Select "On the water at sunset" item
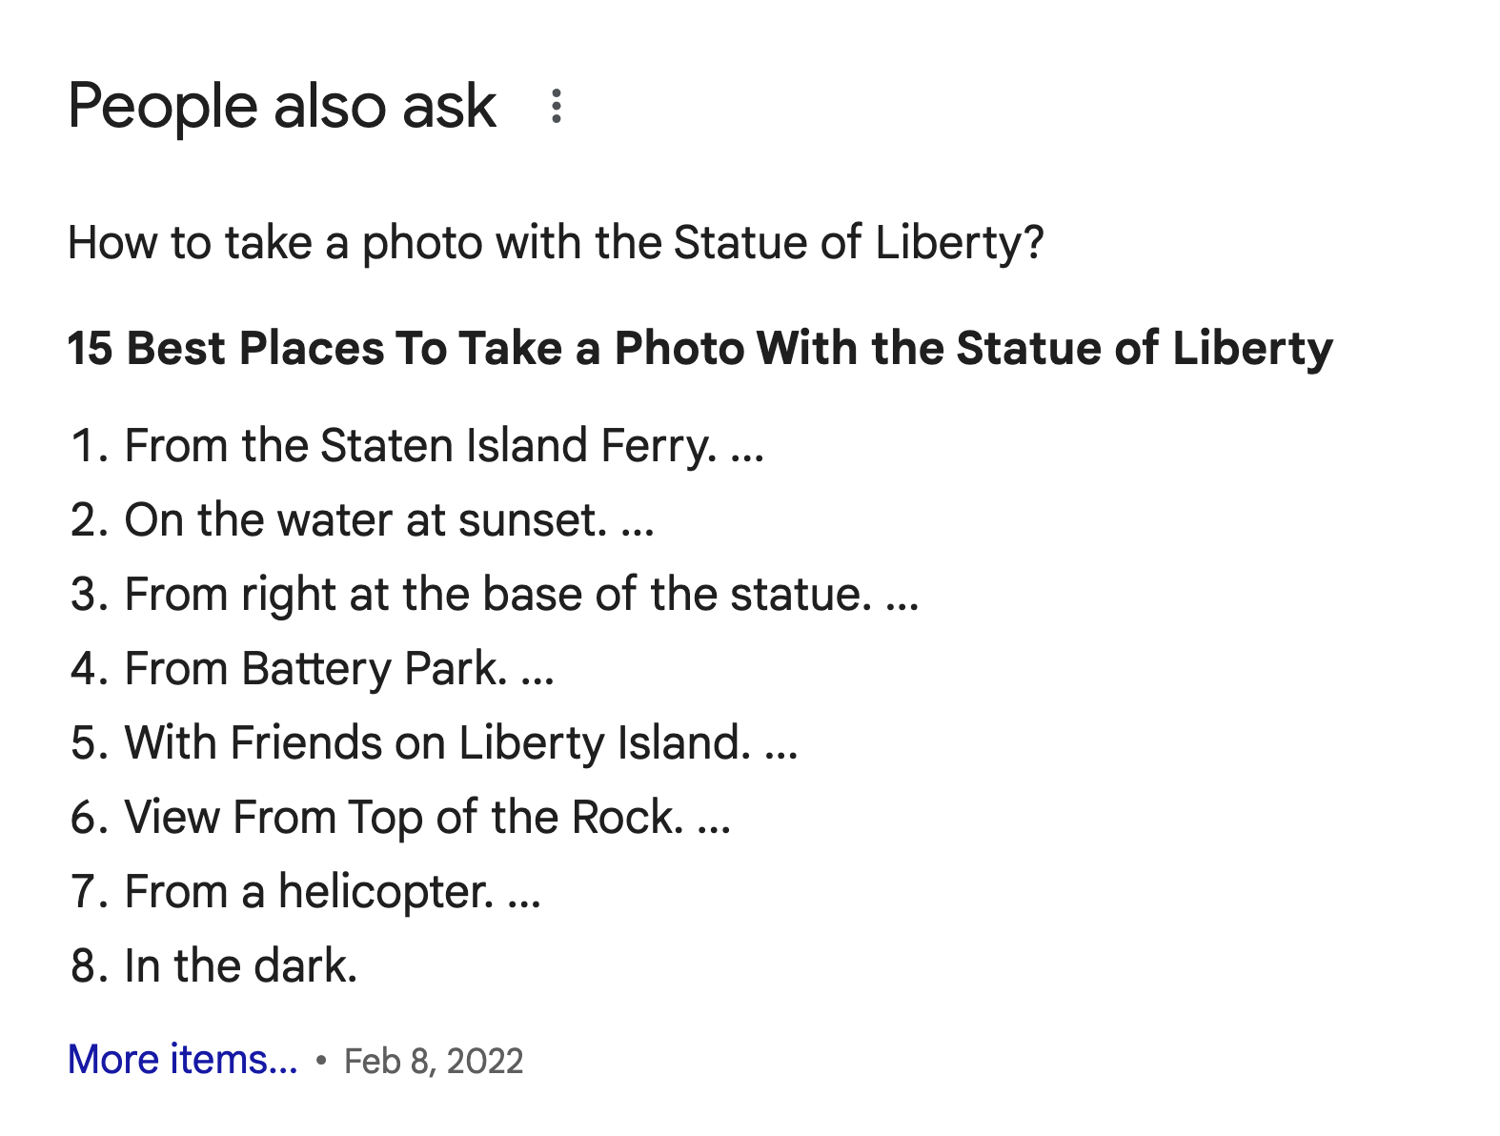 (x=365, y=520)
